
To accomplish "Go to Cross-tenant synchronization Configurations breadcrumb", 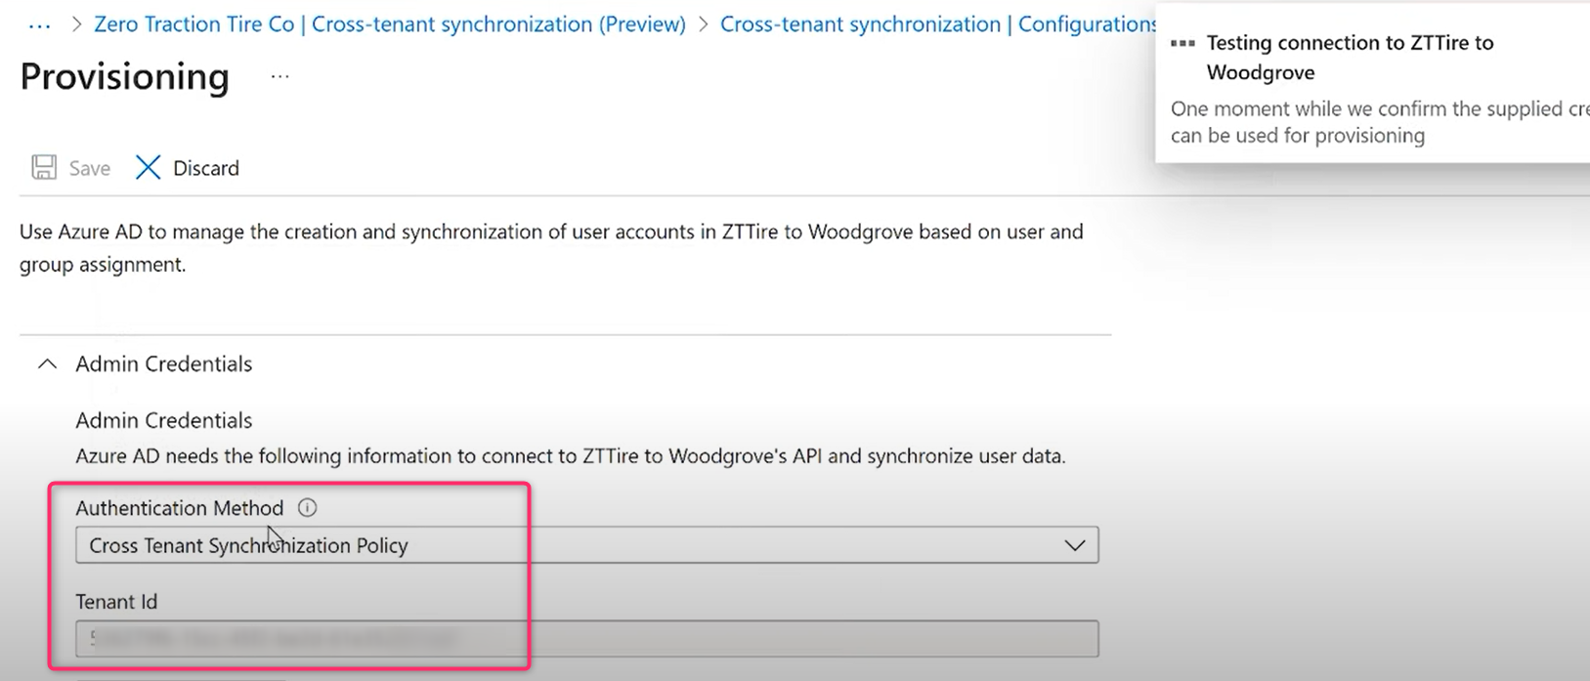I will [x=936, y=24].
